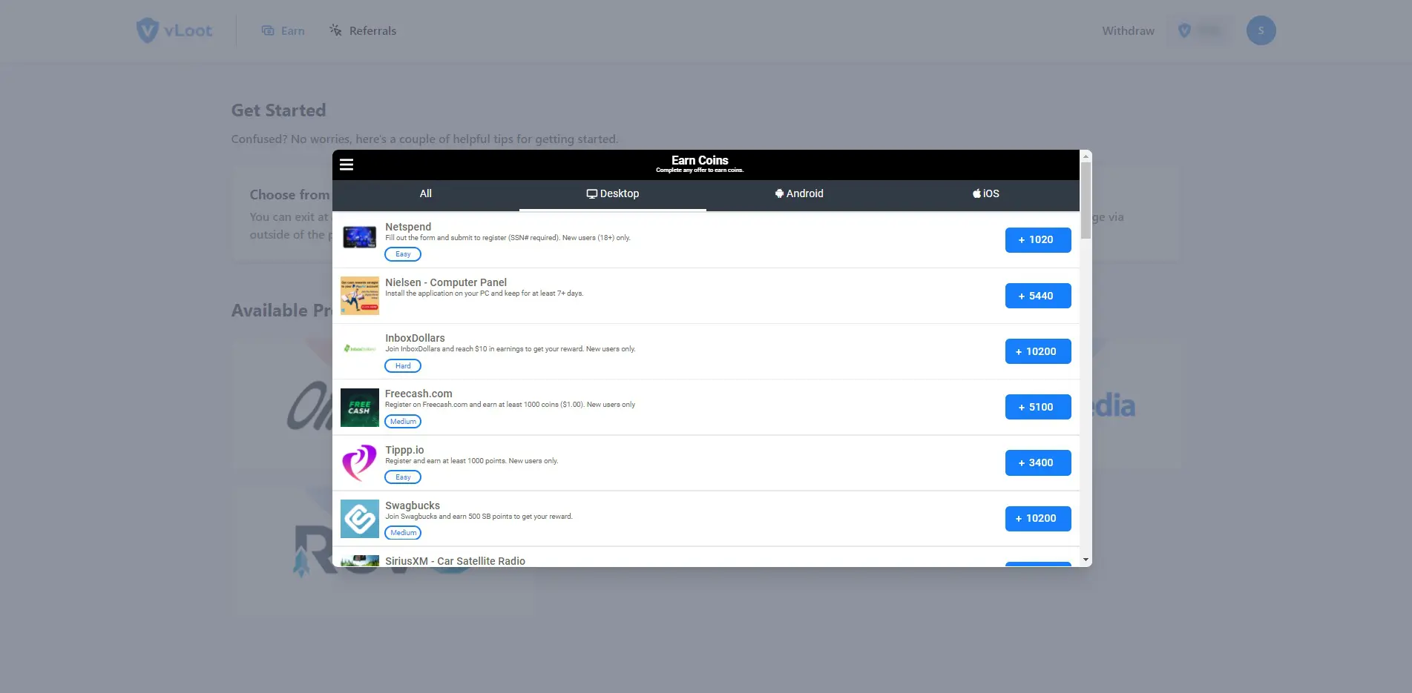Screen dimensions: 1412x693
Task: Click the Medium badge on Freecash.com
Action: 403,422
